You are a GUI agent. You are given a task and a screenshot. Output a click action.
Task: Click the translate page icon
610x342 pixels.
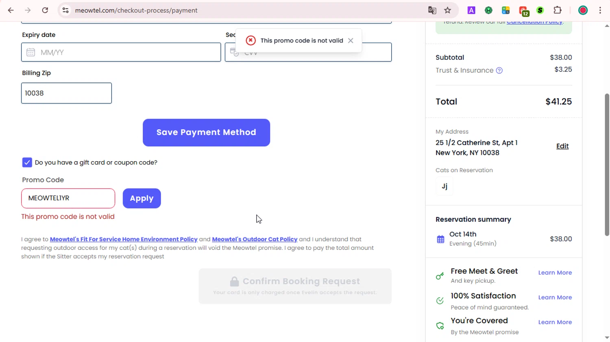click(432, 10)
